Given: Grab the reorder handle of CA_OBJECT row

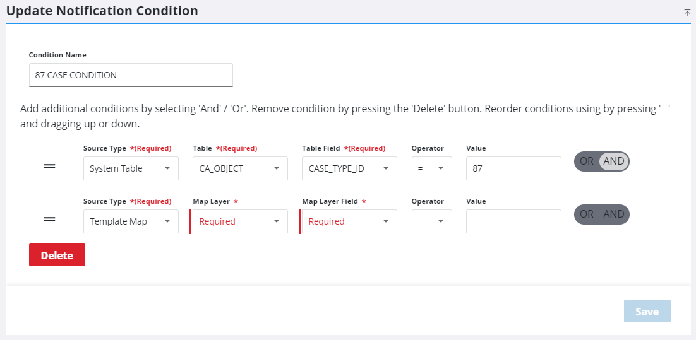Looking at the screenshot, I should (49, 167).
